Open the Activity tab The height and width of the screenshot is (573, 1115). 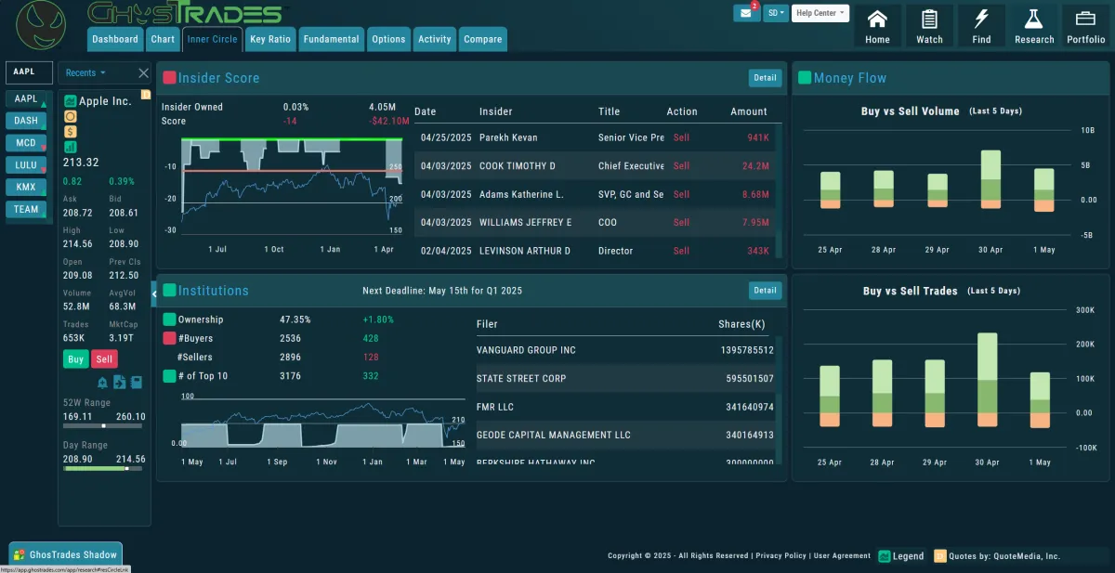tap(434, 39)
